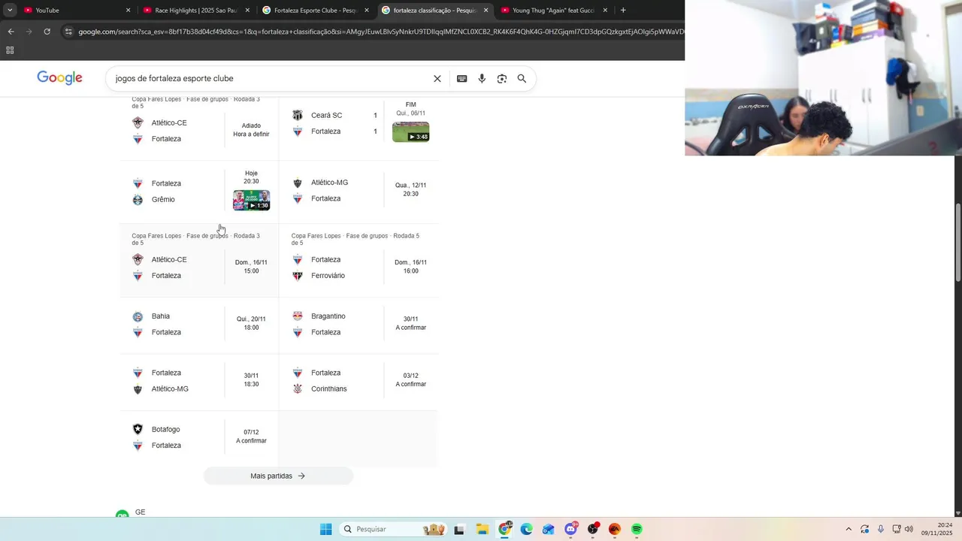
Task: Open the EA app from the taskbar
Action: 615,530
